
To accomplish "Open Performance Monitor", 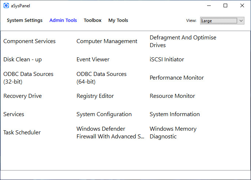I will [177, 78].
